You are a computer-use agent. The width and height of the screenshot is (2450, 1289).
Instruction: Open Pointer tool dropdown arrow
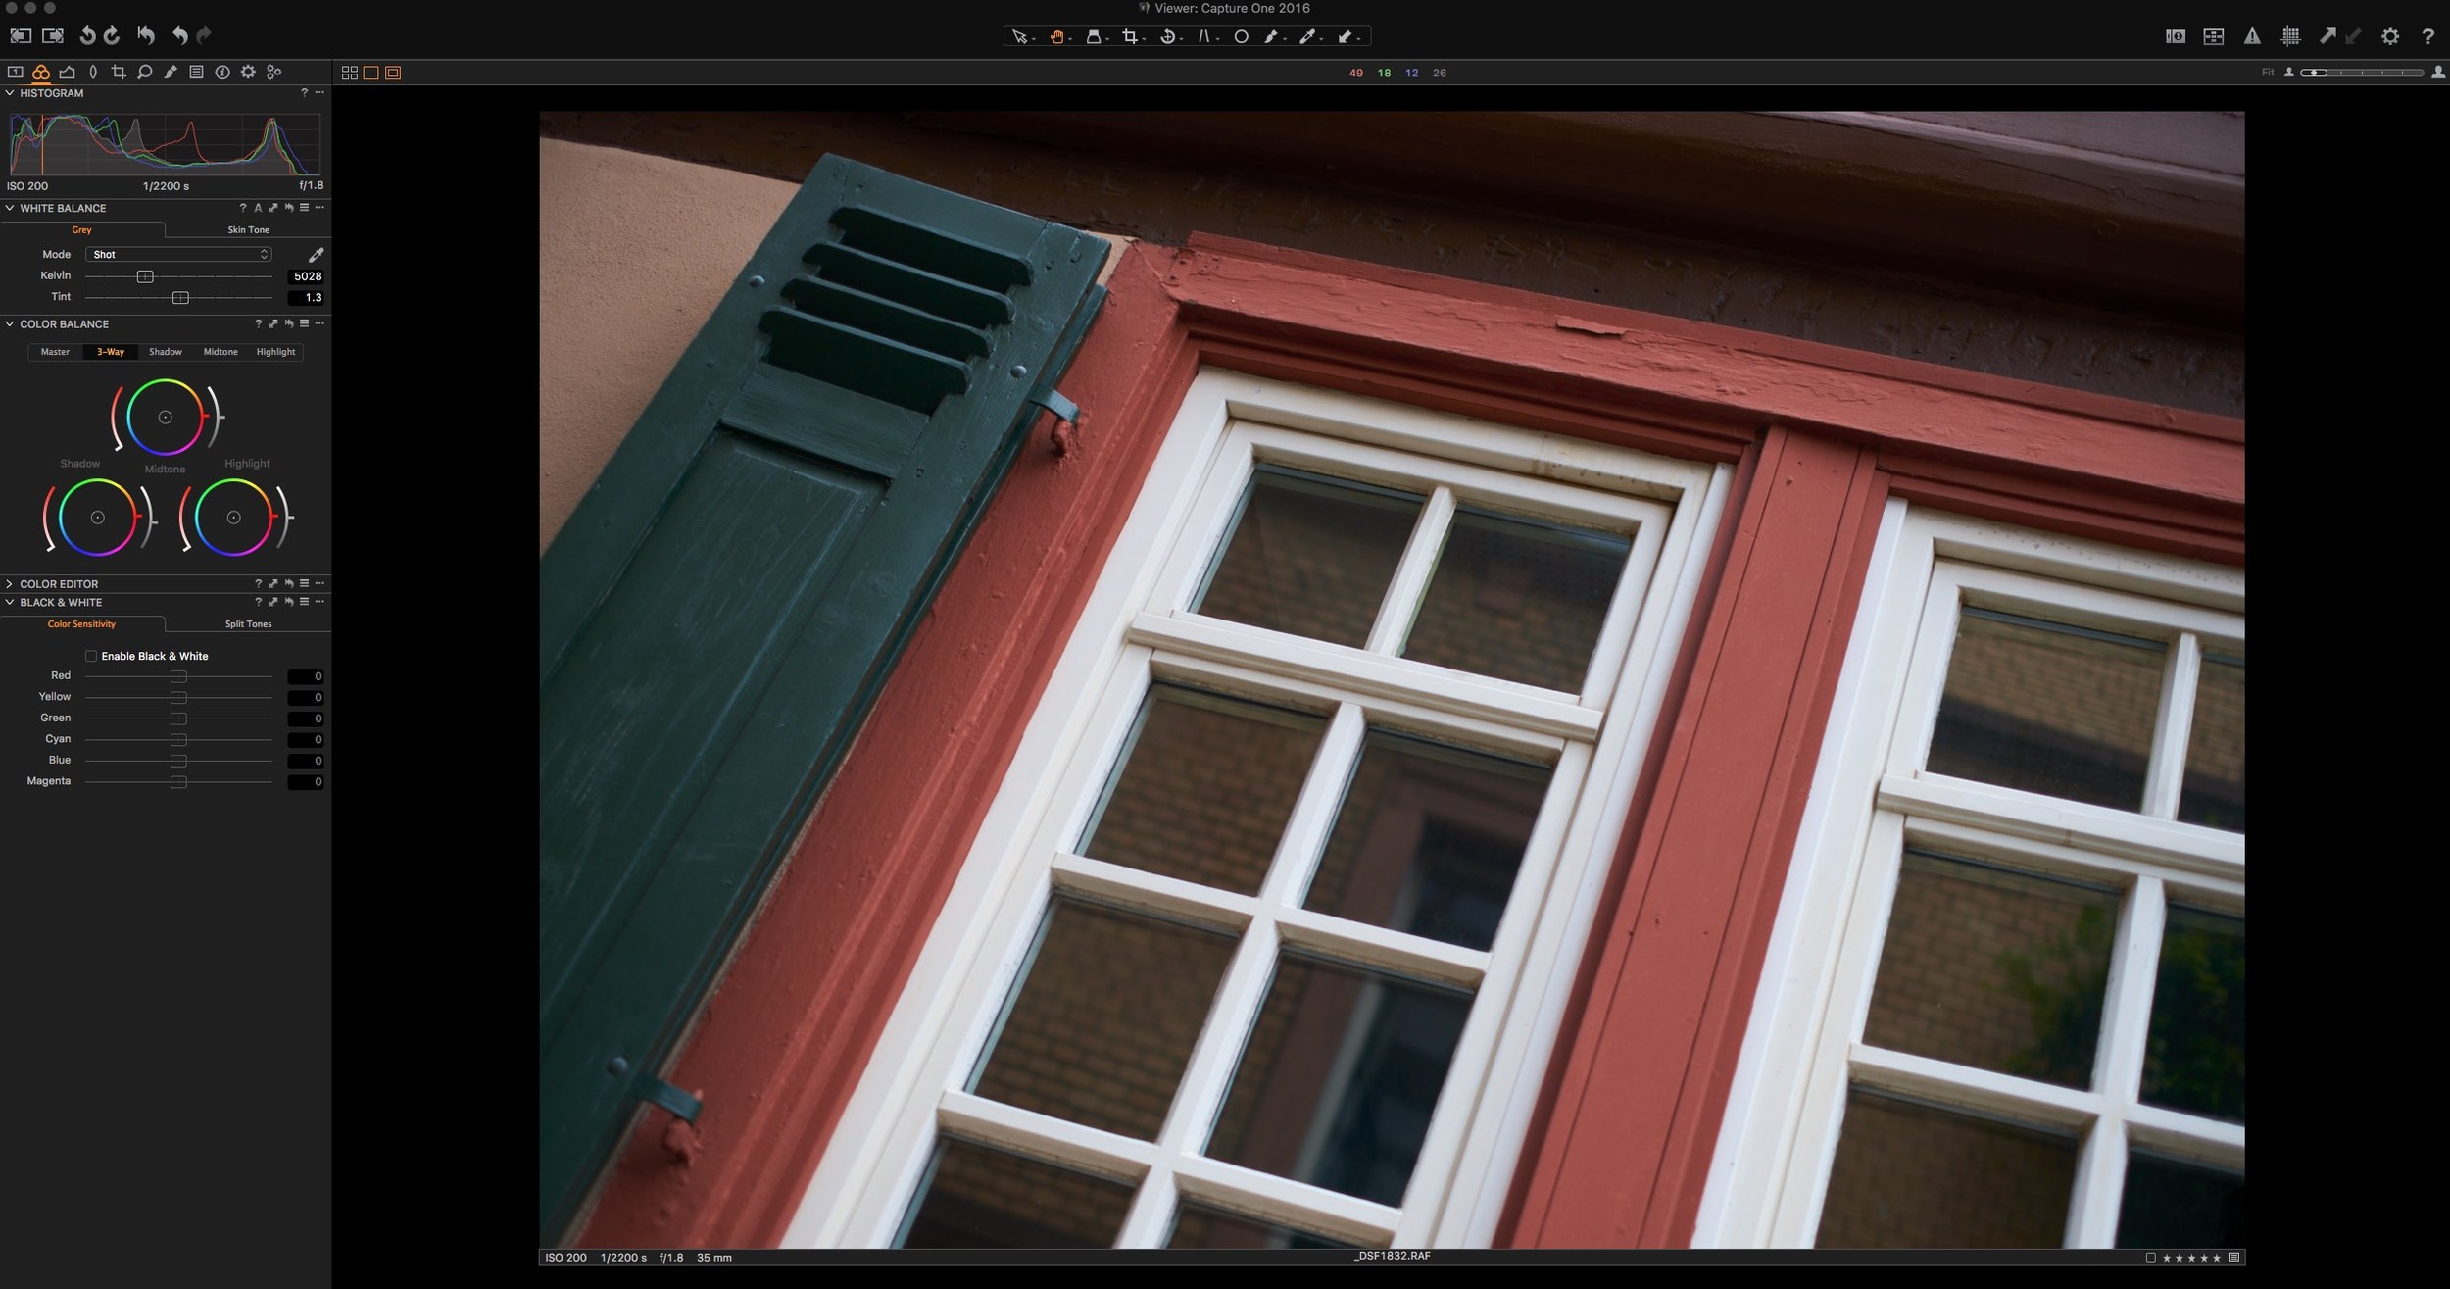point(1034,40)
